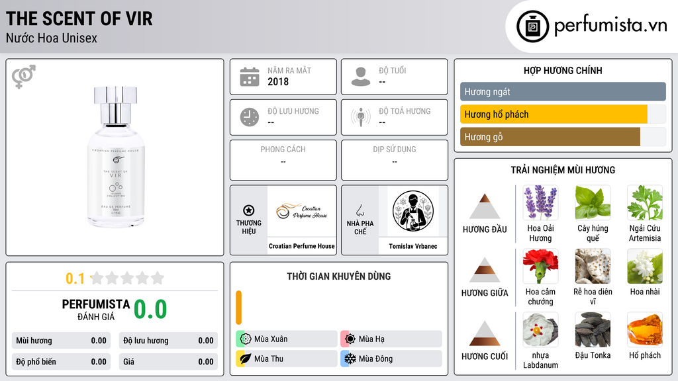Click the 2018 release year value
678x381 pixels.
click(x=278, y=81)
